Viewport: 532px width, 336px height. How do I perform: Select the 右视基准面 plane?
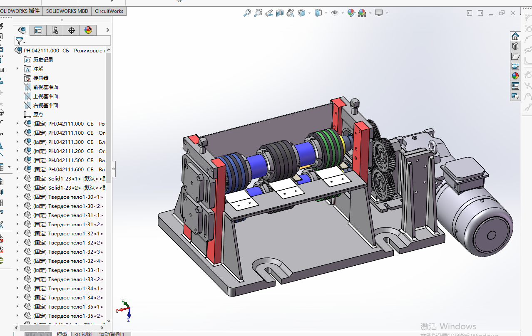(46, 105)
